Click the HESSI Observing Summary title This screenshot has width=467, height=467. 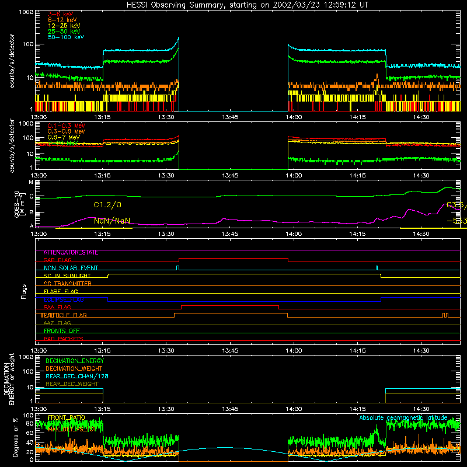pyautogui.click(x=247, y=5)
